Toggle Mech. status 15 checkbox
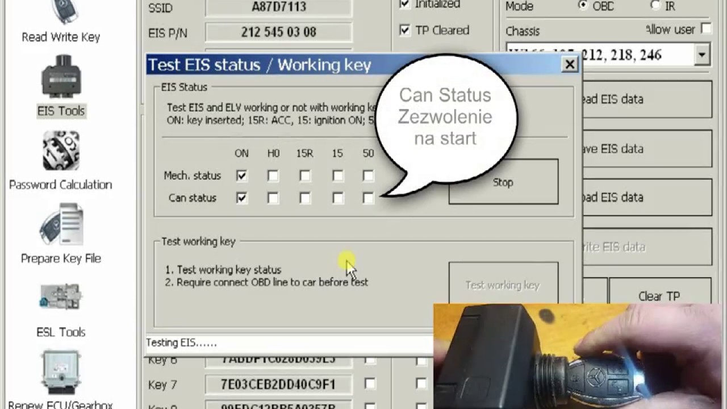 (x=337, y=176)
